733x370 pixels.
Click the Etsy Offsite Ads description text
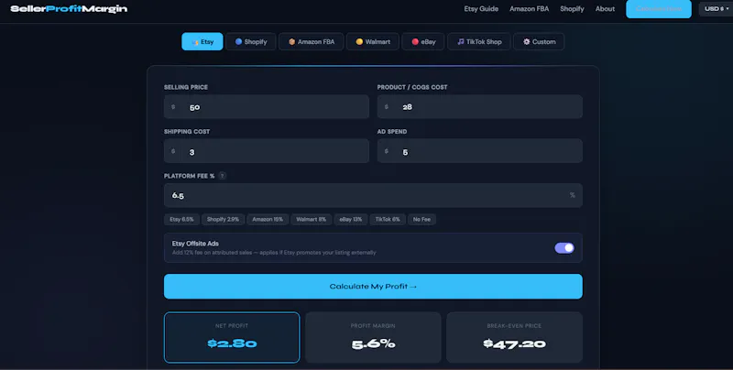point(274,253)
